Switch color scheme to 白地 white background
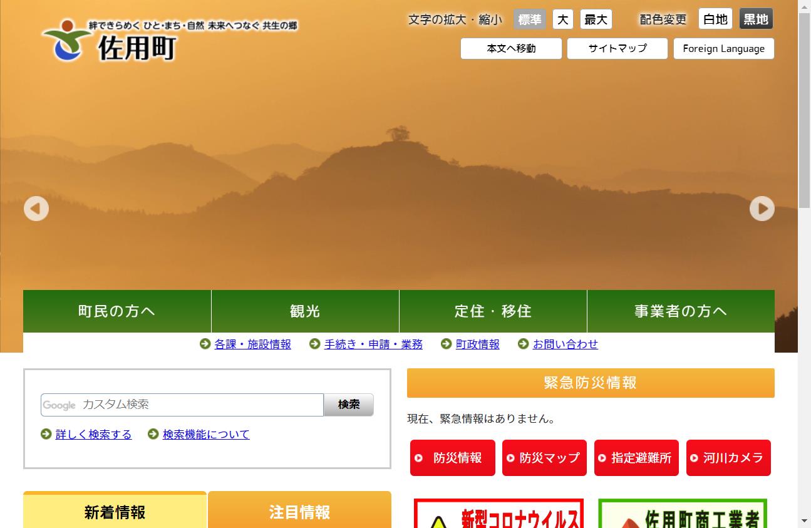The width and height of the screenshot is (811, 528). click(715, 19)
